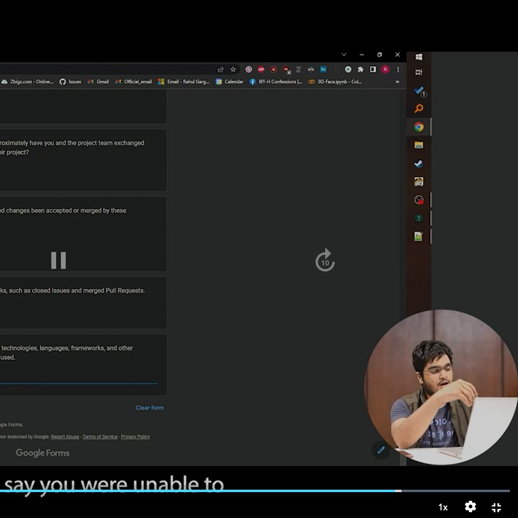Open video settings gear
Screen dimensions: 518x518
(x=470, y=507)
